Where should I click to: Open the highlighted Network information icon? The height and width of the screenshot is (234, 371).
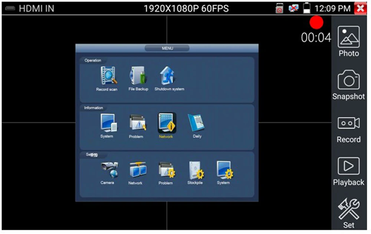click(x=167, y=123)
